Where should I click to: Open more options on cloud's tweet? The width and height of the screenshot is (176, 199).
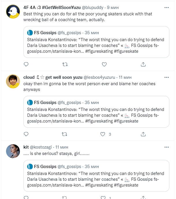coord(166,77)
